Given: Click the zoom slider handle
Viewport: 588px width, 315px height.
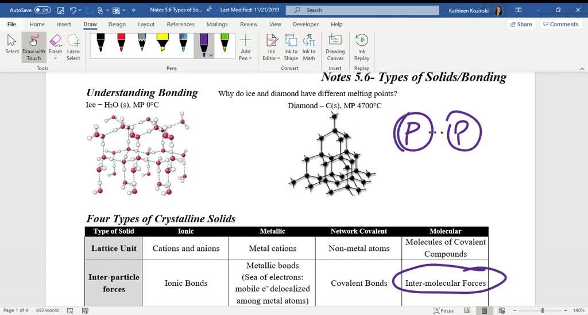Looking at the screenshot, I should [542, 310].
